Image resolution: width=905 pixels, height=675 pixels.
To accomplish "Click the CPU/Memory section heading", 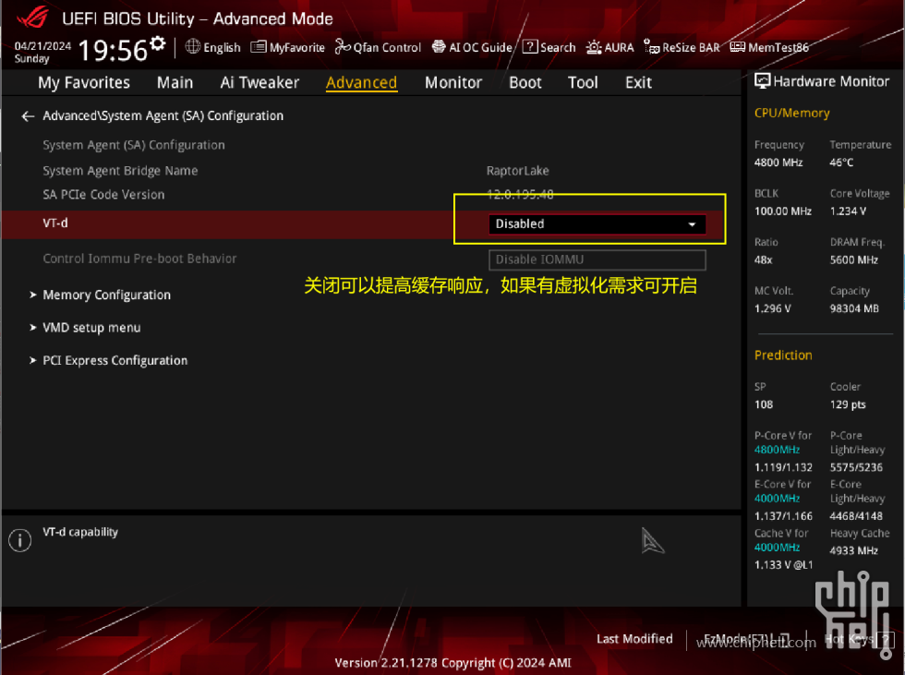I will click(x=792, y=113).
